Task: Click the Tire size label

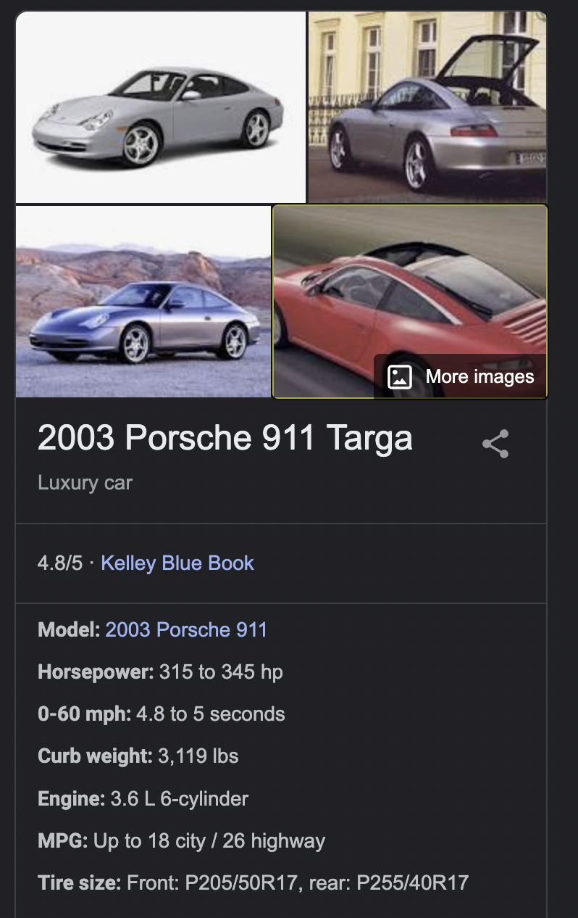Action: 79,883
